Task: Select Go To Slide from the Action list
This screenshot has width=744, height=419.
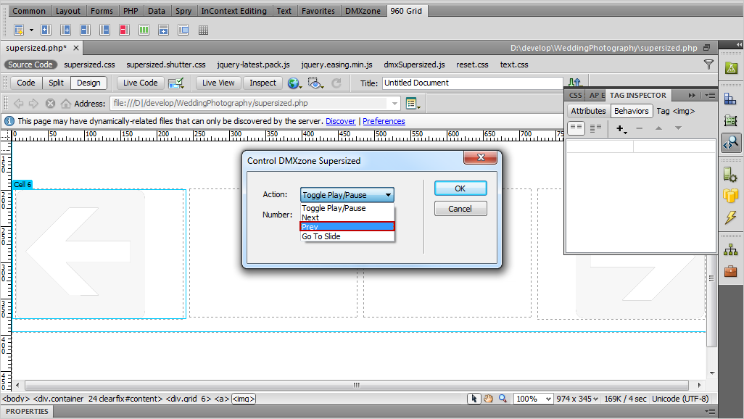Action: pos(347,236)
